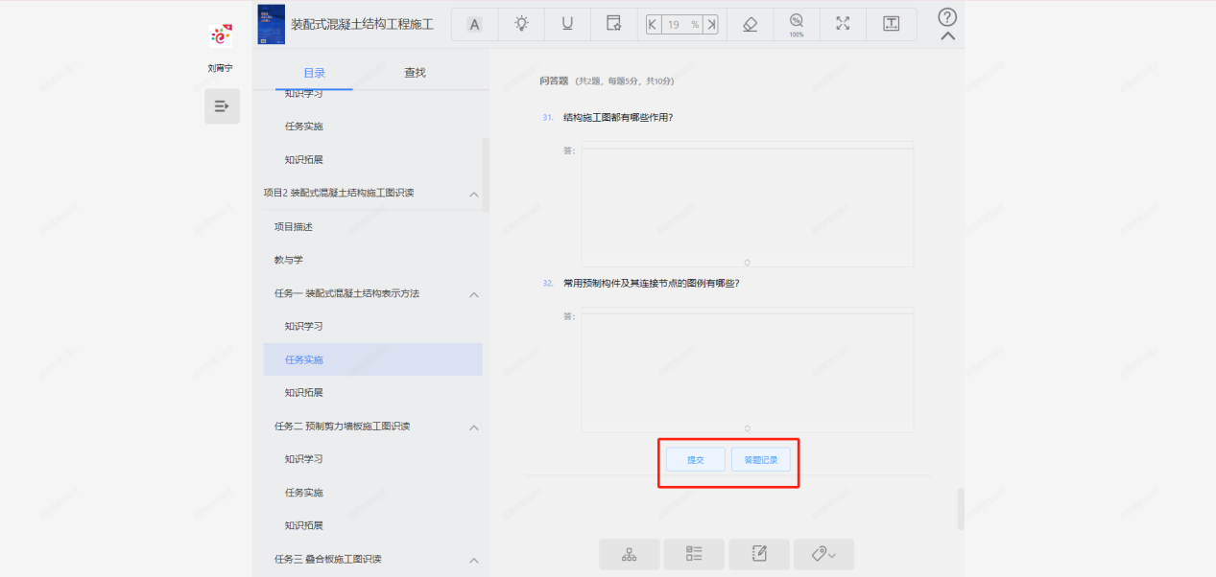
Task: Click the text highlight 'A' tool
Action: [474, 25]
